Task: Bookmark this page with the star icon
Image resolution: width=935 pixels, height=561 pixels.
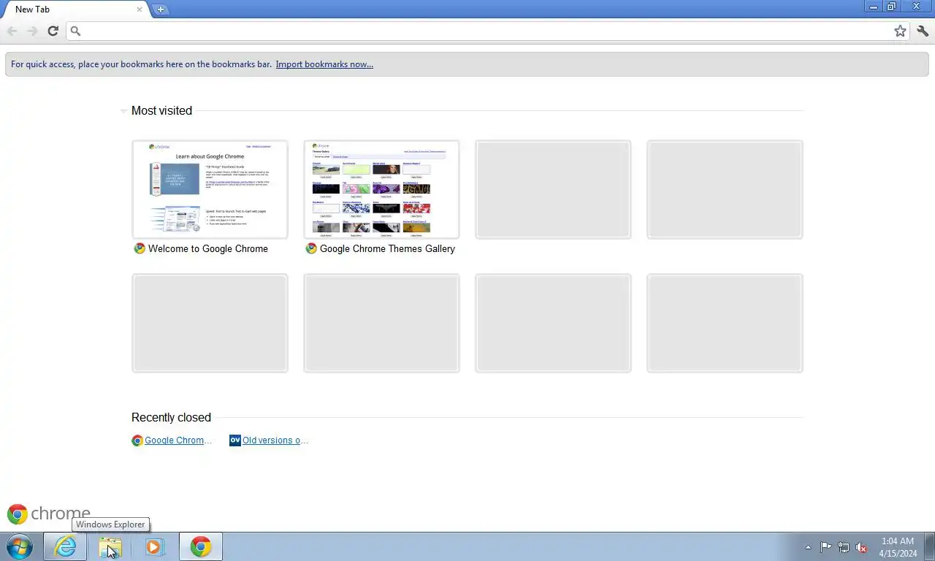Action: (900, 31)
